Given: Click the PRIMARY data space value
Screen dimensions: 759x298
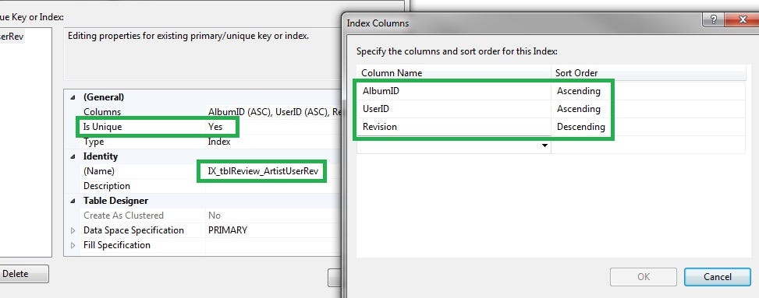Looking at the screenshot, I should [x=228, y=230].
